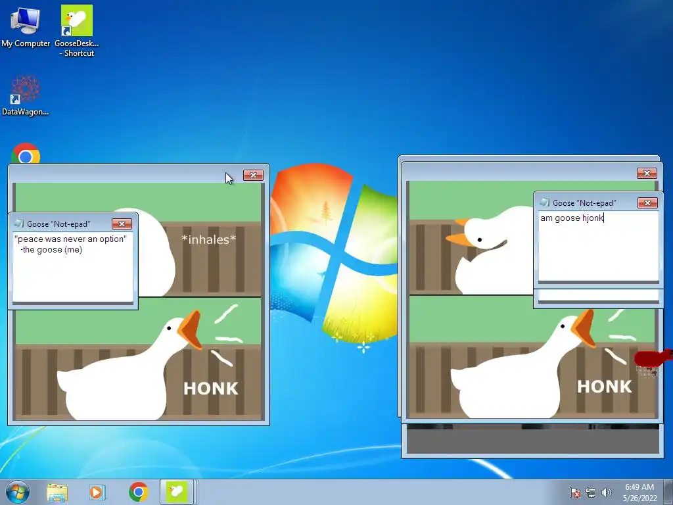The image size is (673, 505).
Task: Open Google Chrome from the taskbar
Action: point(138,492)
